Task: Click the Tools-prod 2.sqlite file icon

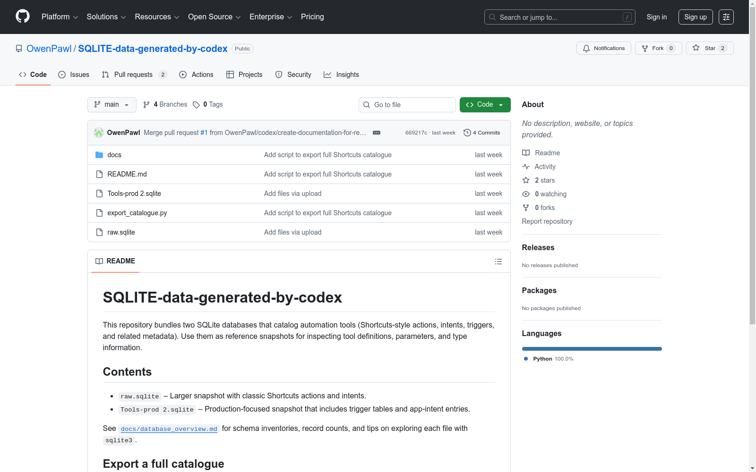Action: tap(99, 194)
